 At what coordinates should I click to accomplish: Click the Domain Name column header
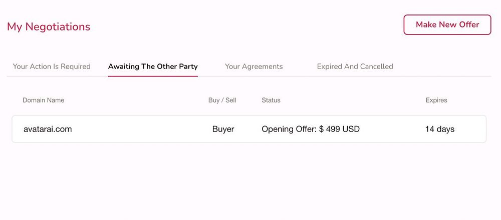click(x=44, y=100)
